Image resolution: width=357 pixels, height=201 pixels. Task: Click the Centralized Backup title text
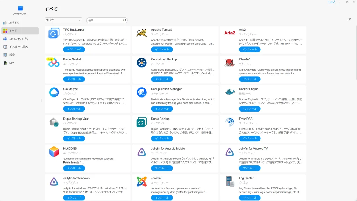pyautogui.click(x=164, y=59)
